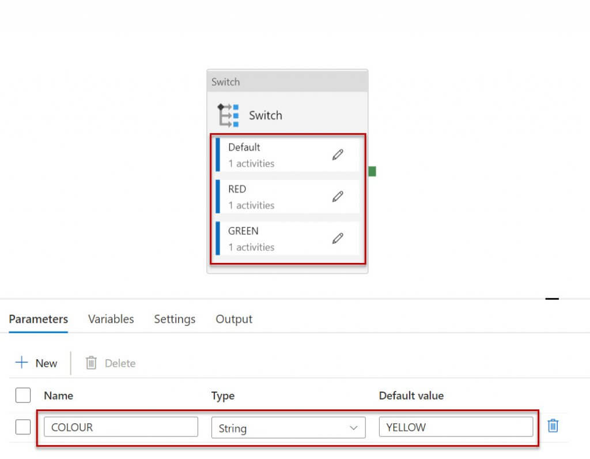The height and width of the screenshot is (459, 590).
Task: Click the plus icon to add parameter
Action: pos(22,363)
